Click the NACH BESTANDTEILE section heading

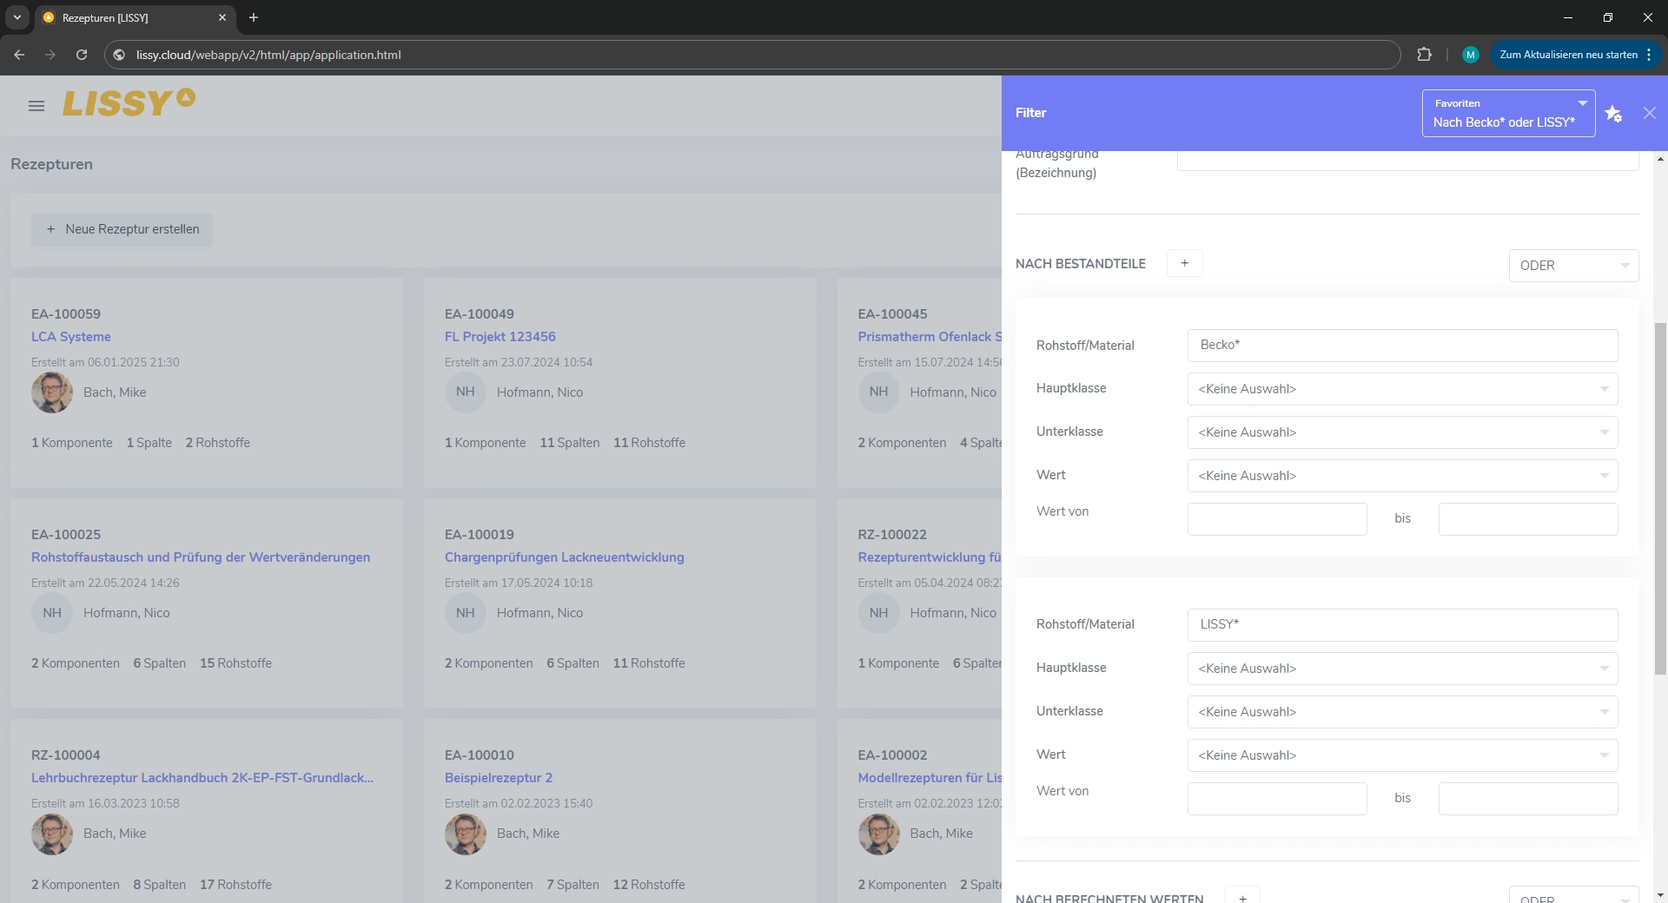point(1081,264)
